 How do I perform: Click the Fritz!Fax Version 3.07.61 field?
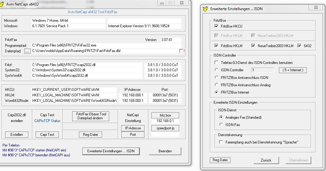tap(171, 40)
